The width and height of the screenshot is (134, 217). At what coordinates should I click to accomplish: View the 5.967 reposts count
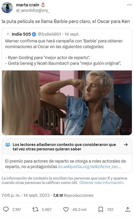47,209
